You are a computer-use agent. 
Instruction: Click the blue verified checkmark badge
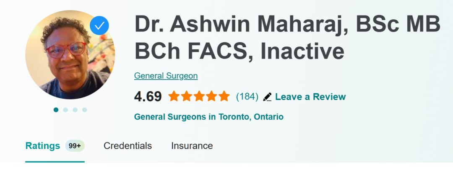click(99, 26)
